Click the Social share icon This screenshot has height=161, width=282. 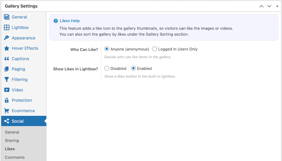(x=7, y=121)
